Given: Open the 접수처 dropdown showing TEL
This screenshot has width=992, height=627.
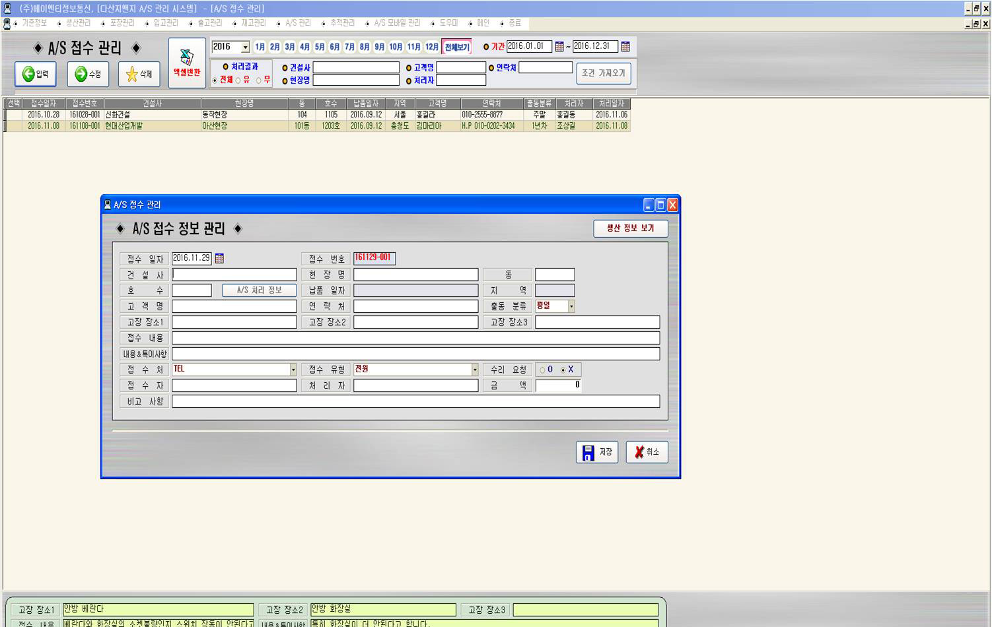Looking at the screenshot, I should [x=293, y=370].
